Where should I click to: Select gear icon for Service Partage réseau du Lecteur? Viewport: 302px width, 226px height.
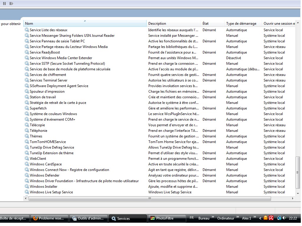27,46
